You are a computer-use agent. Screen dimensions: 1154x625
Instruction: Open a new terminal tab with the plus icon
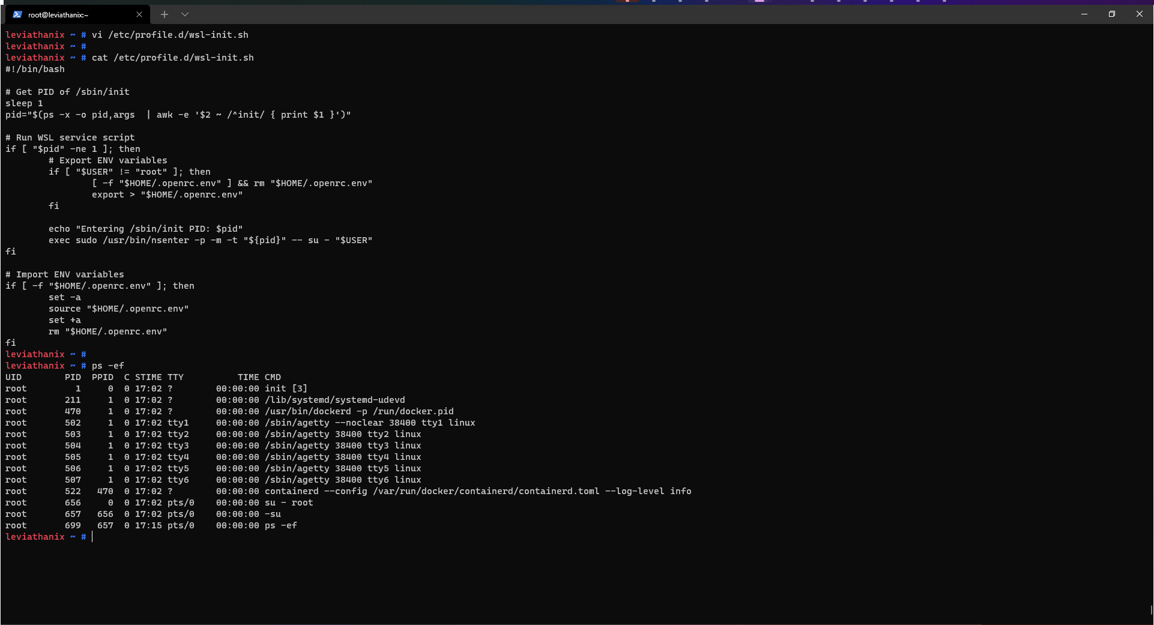tap(164, 14)
